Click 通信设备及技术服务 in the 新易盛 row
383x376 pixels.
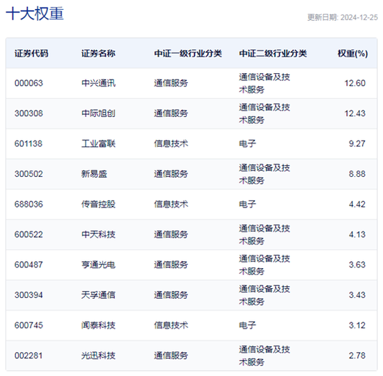[265, 174]
